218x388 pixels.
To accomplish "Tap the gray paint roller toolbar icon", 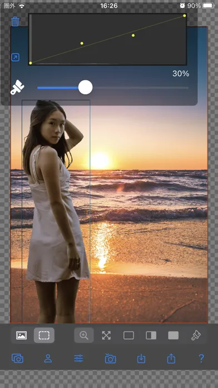I will [x=196, y=335].
